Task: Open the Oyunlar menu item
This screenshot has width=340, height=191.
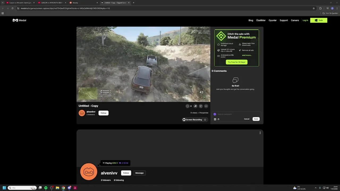Action: point(273,20)
